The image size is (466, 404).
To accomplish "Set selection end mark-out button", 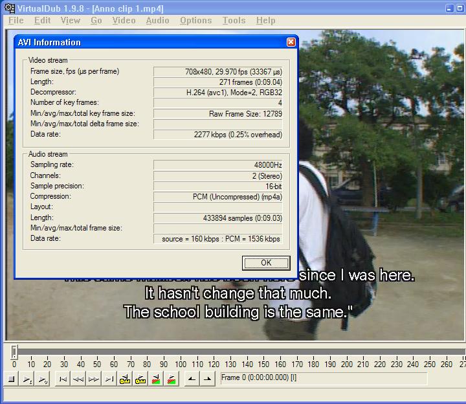I will point(208,379).
